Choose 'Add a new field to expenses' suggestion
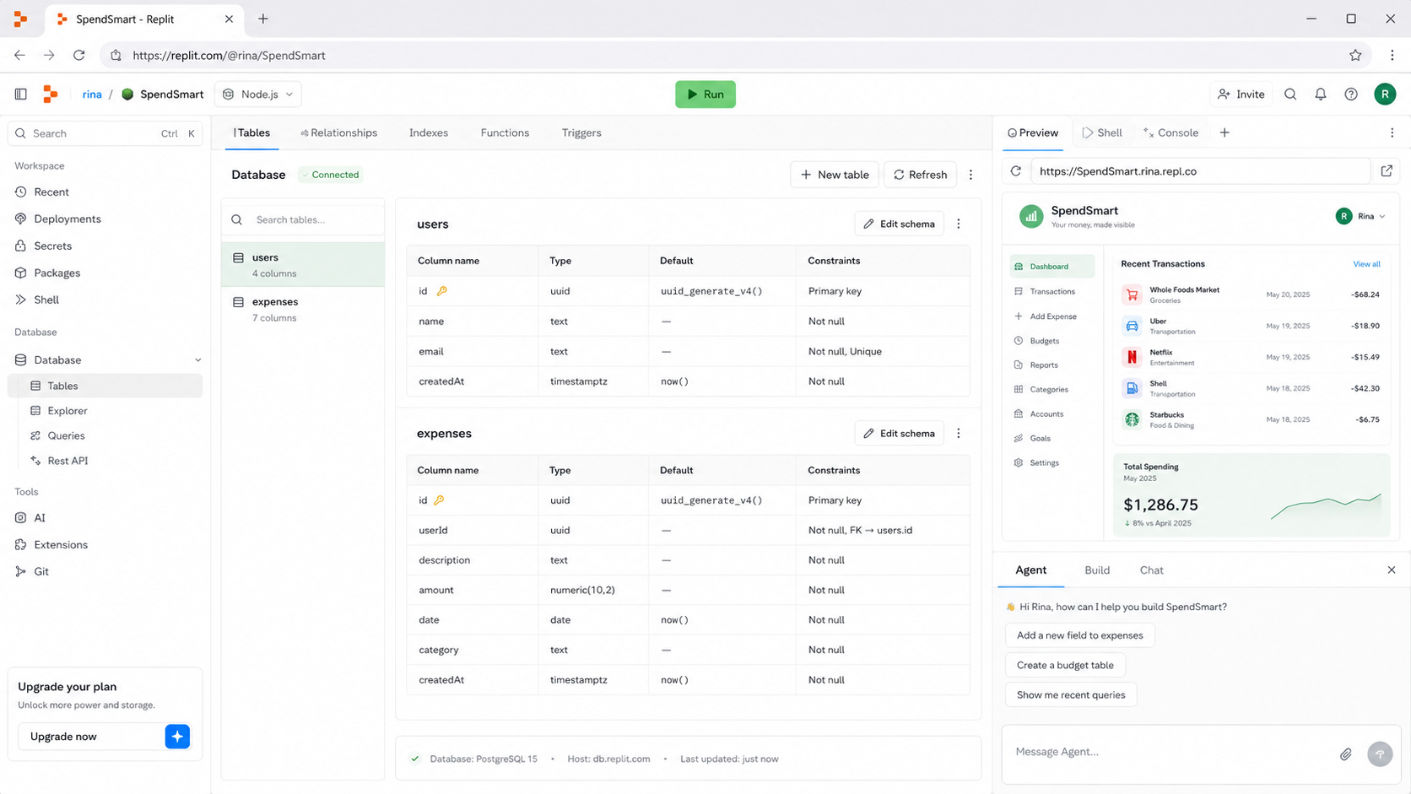 tap(1079, 635)
